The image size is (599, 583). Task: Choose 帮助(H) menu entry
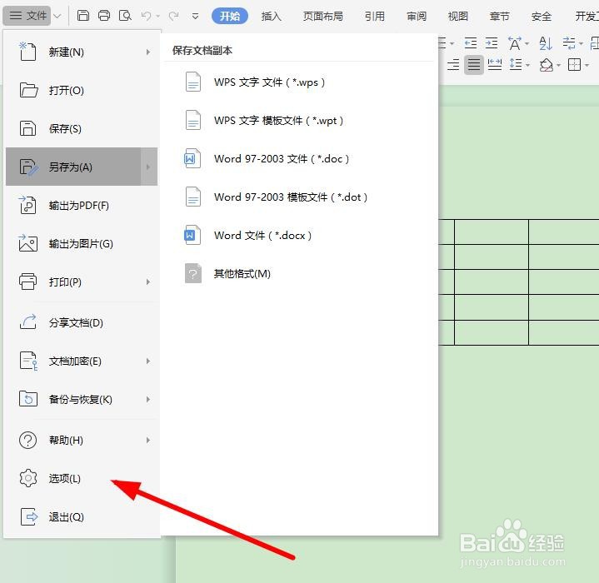click(82, 441)
